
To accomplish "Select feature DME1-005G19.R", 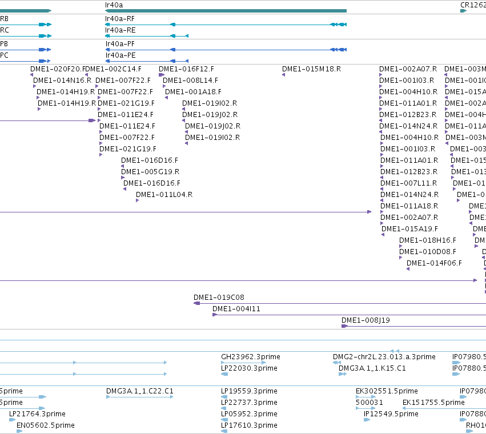I will (150, 172).
